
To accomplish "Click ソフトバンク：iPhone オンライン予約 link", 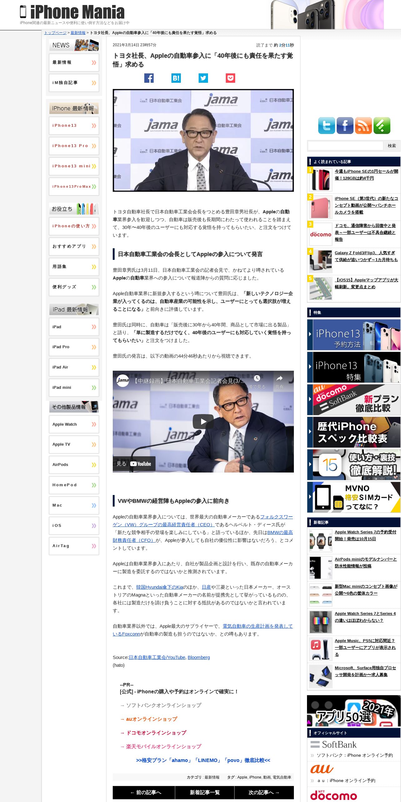I will (x=355, y=755).
